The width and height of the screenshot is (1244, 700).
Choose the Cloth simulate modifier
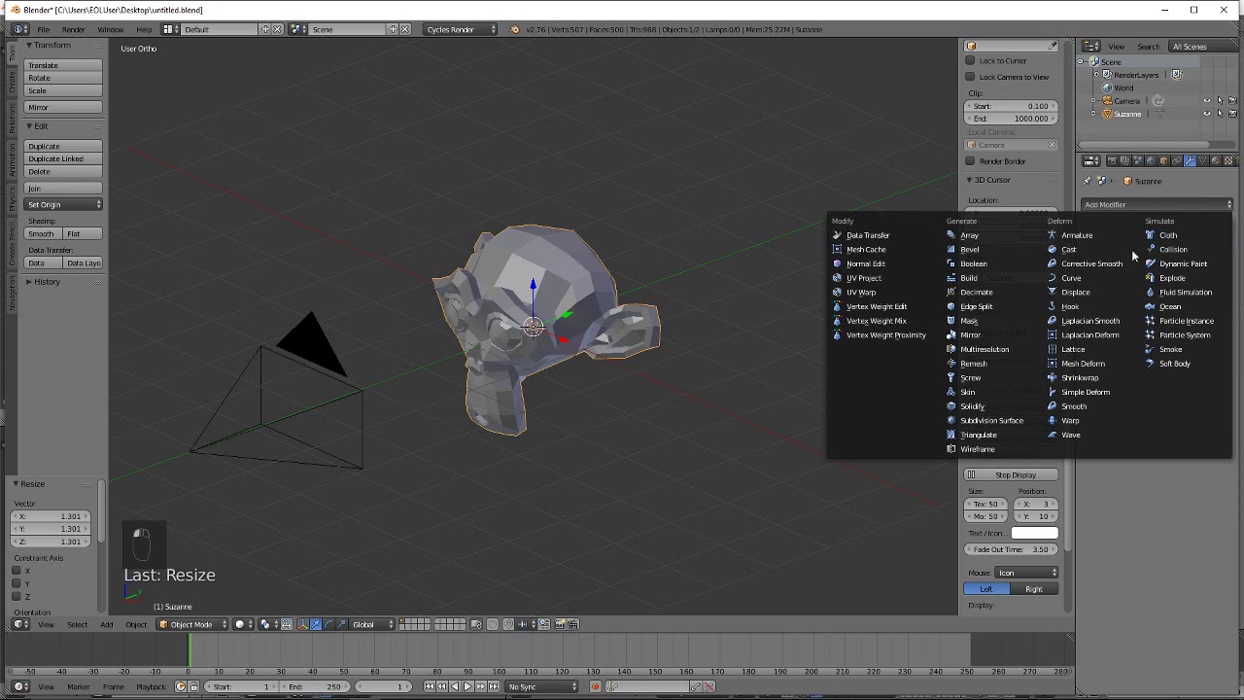(x=1167, y=235)
